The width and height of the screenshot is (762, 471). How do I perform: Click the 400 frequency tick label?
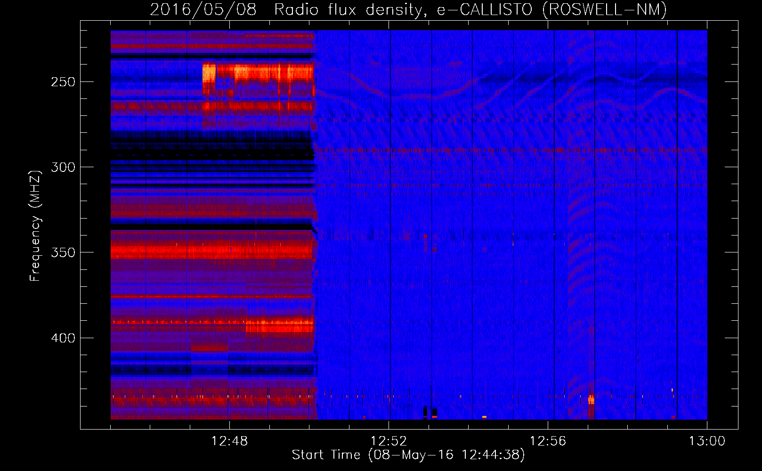(63, 338)
